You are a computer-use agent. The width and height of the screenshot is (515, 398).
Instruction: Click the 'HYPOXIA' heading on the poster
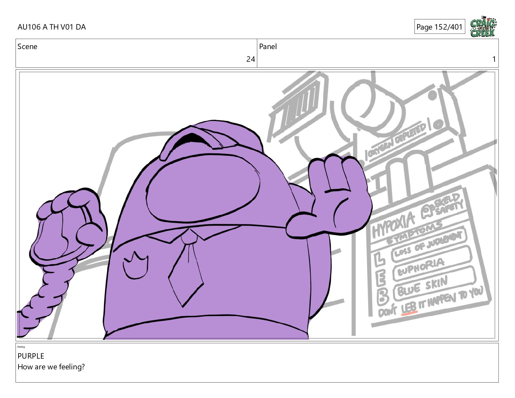tap(394, 224)
